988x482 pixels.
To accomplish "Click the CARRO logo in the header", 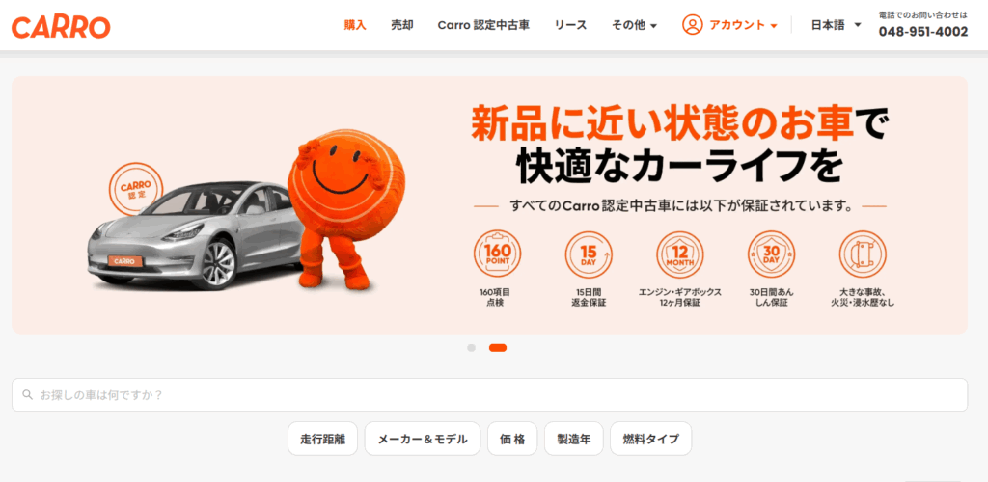I will point(61,26).
